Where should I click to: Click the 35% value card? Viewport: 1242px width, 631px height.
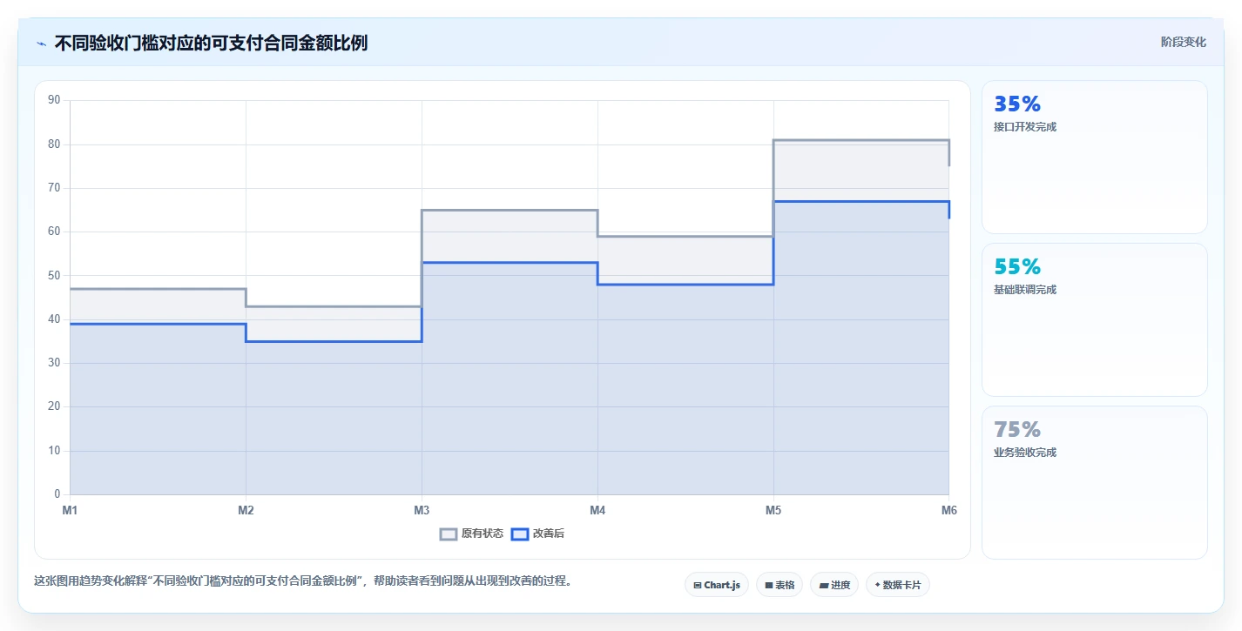1095,157
